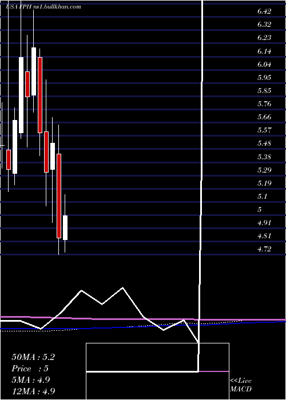Click the last white candlestick near 4.91
Screen dimensions: 286x400
point(65,227)
